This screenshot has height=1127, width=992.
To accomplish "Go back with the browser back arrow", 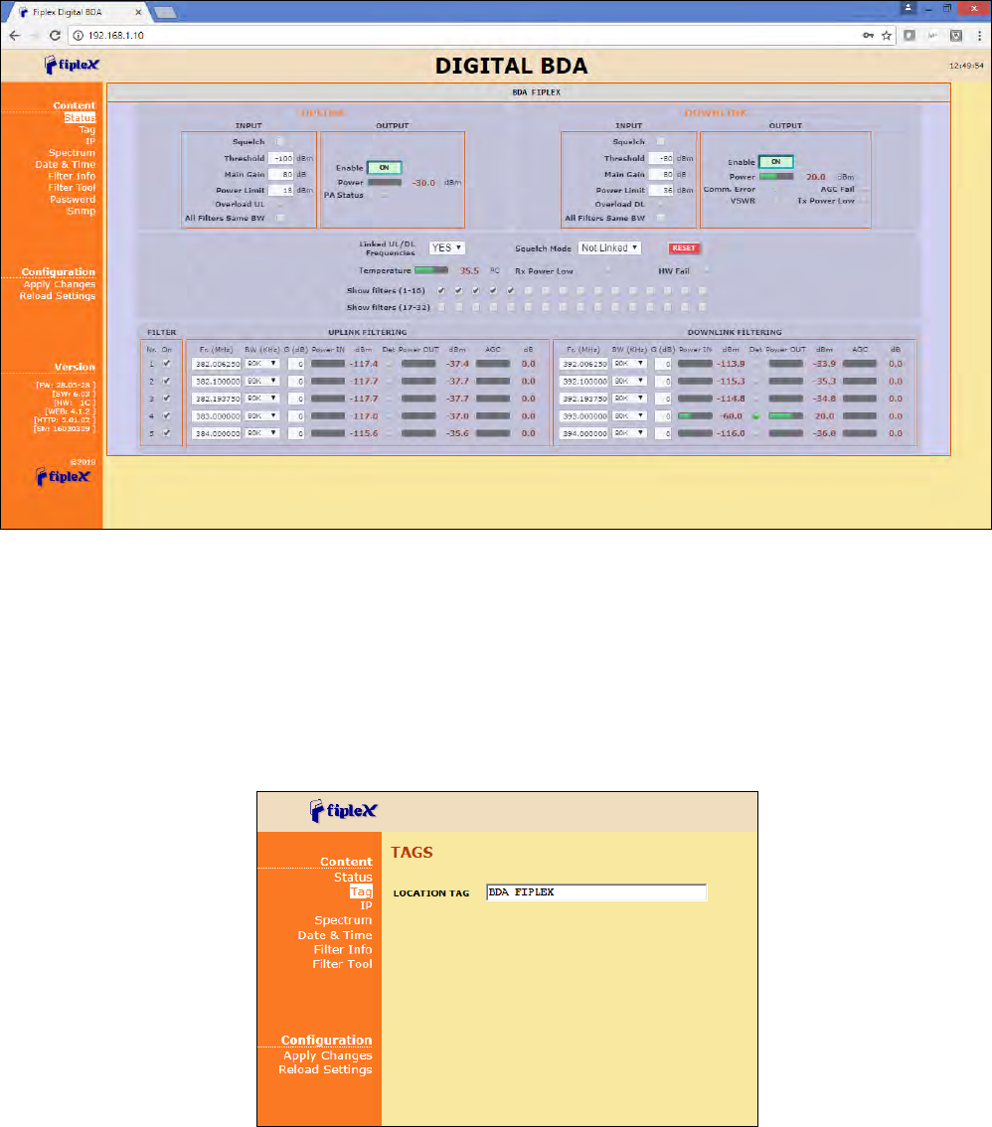I will [x=15, y=35].
